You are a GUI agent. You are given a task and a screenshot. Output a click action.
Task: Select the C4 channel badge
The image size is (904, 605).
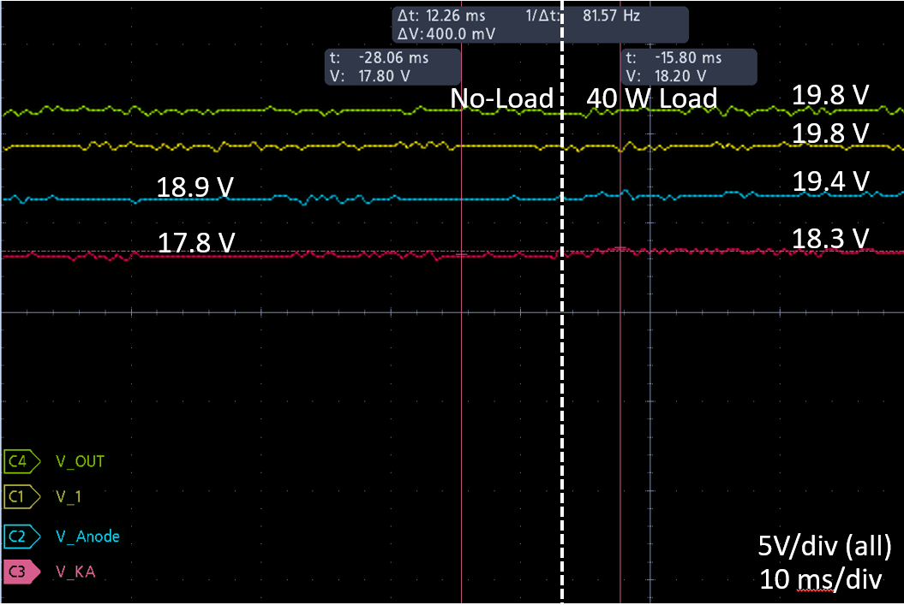[x=22, y=461]
